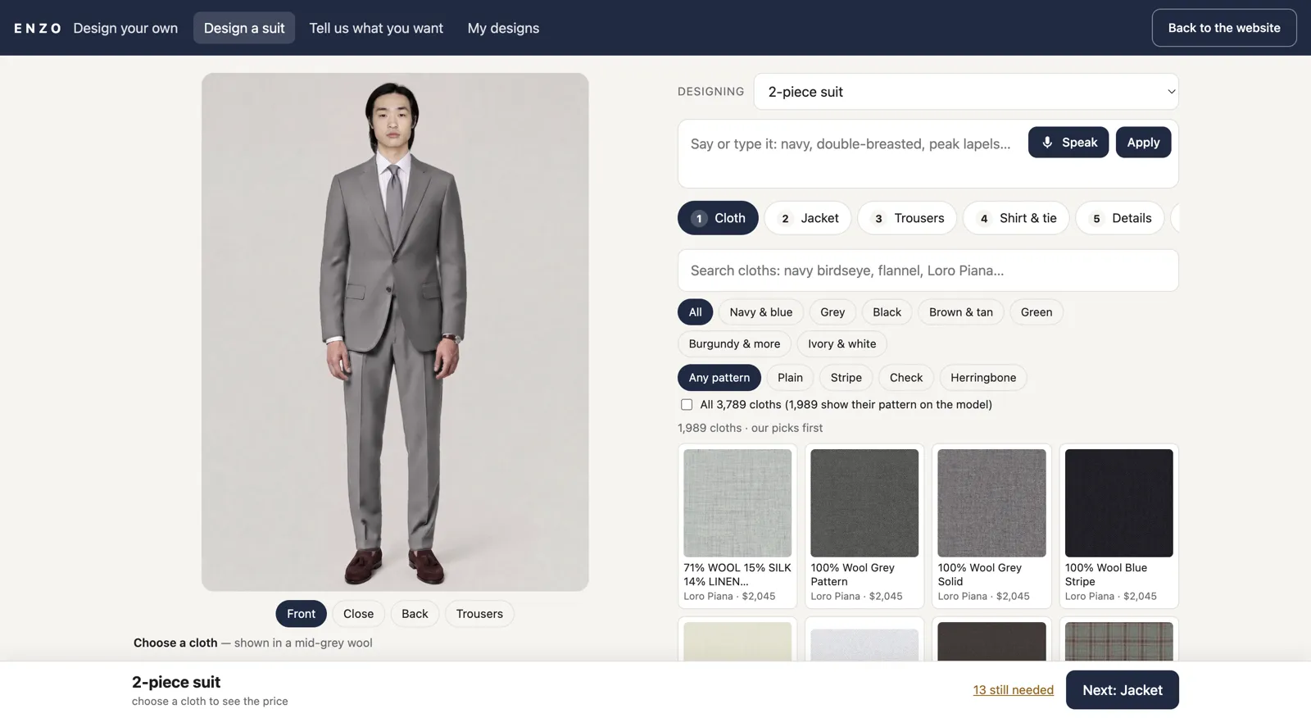The image size is (1311, 718).
Task: Enable the All 3,789 cloths checkbox
Action: pos(687,404)
